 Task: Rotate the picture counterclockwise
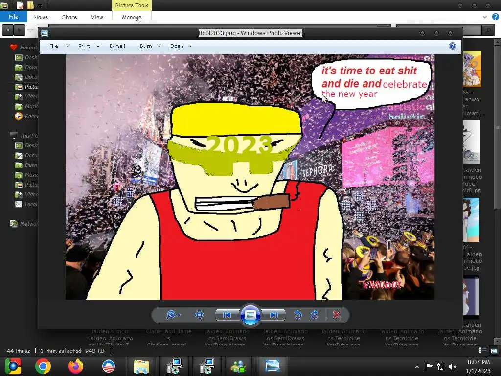click(x=298, y=315)
